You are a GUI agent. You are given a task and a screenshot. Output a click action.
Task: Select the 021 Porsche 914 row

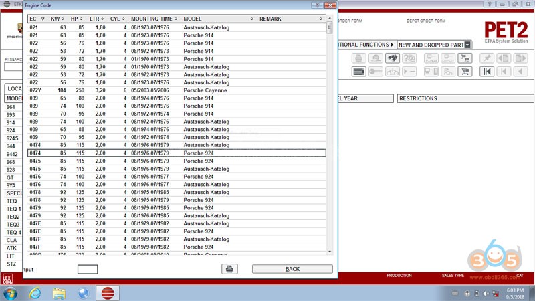pos(177,35)
